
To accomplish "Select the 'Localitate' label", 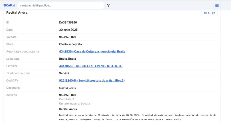I will coord(13,59).
